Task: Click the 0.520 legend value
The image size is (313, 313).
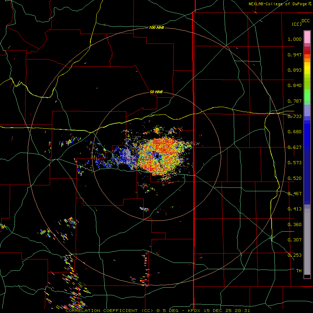Action: 295,178
